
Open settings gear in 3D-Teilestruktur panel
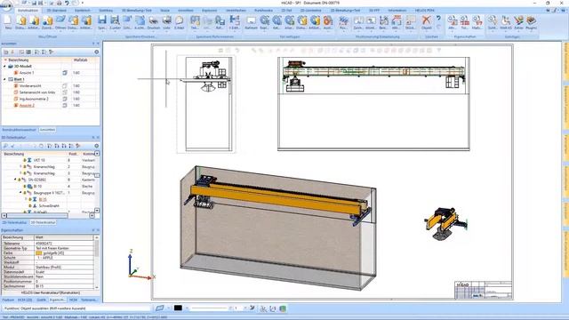97,146
